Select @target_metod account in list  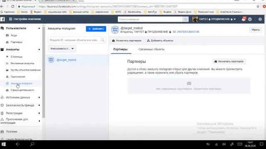tap(77, 60)
